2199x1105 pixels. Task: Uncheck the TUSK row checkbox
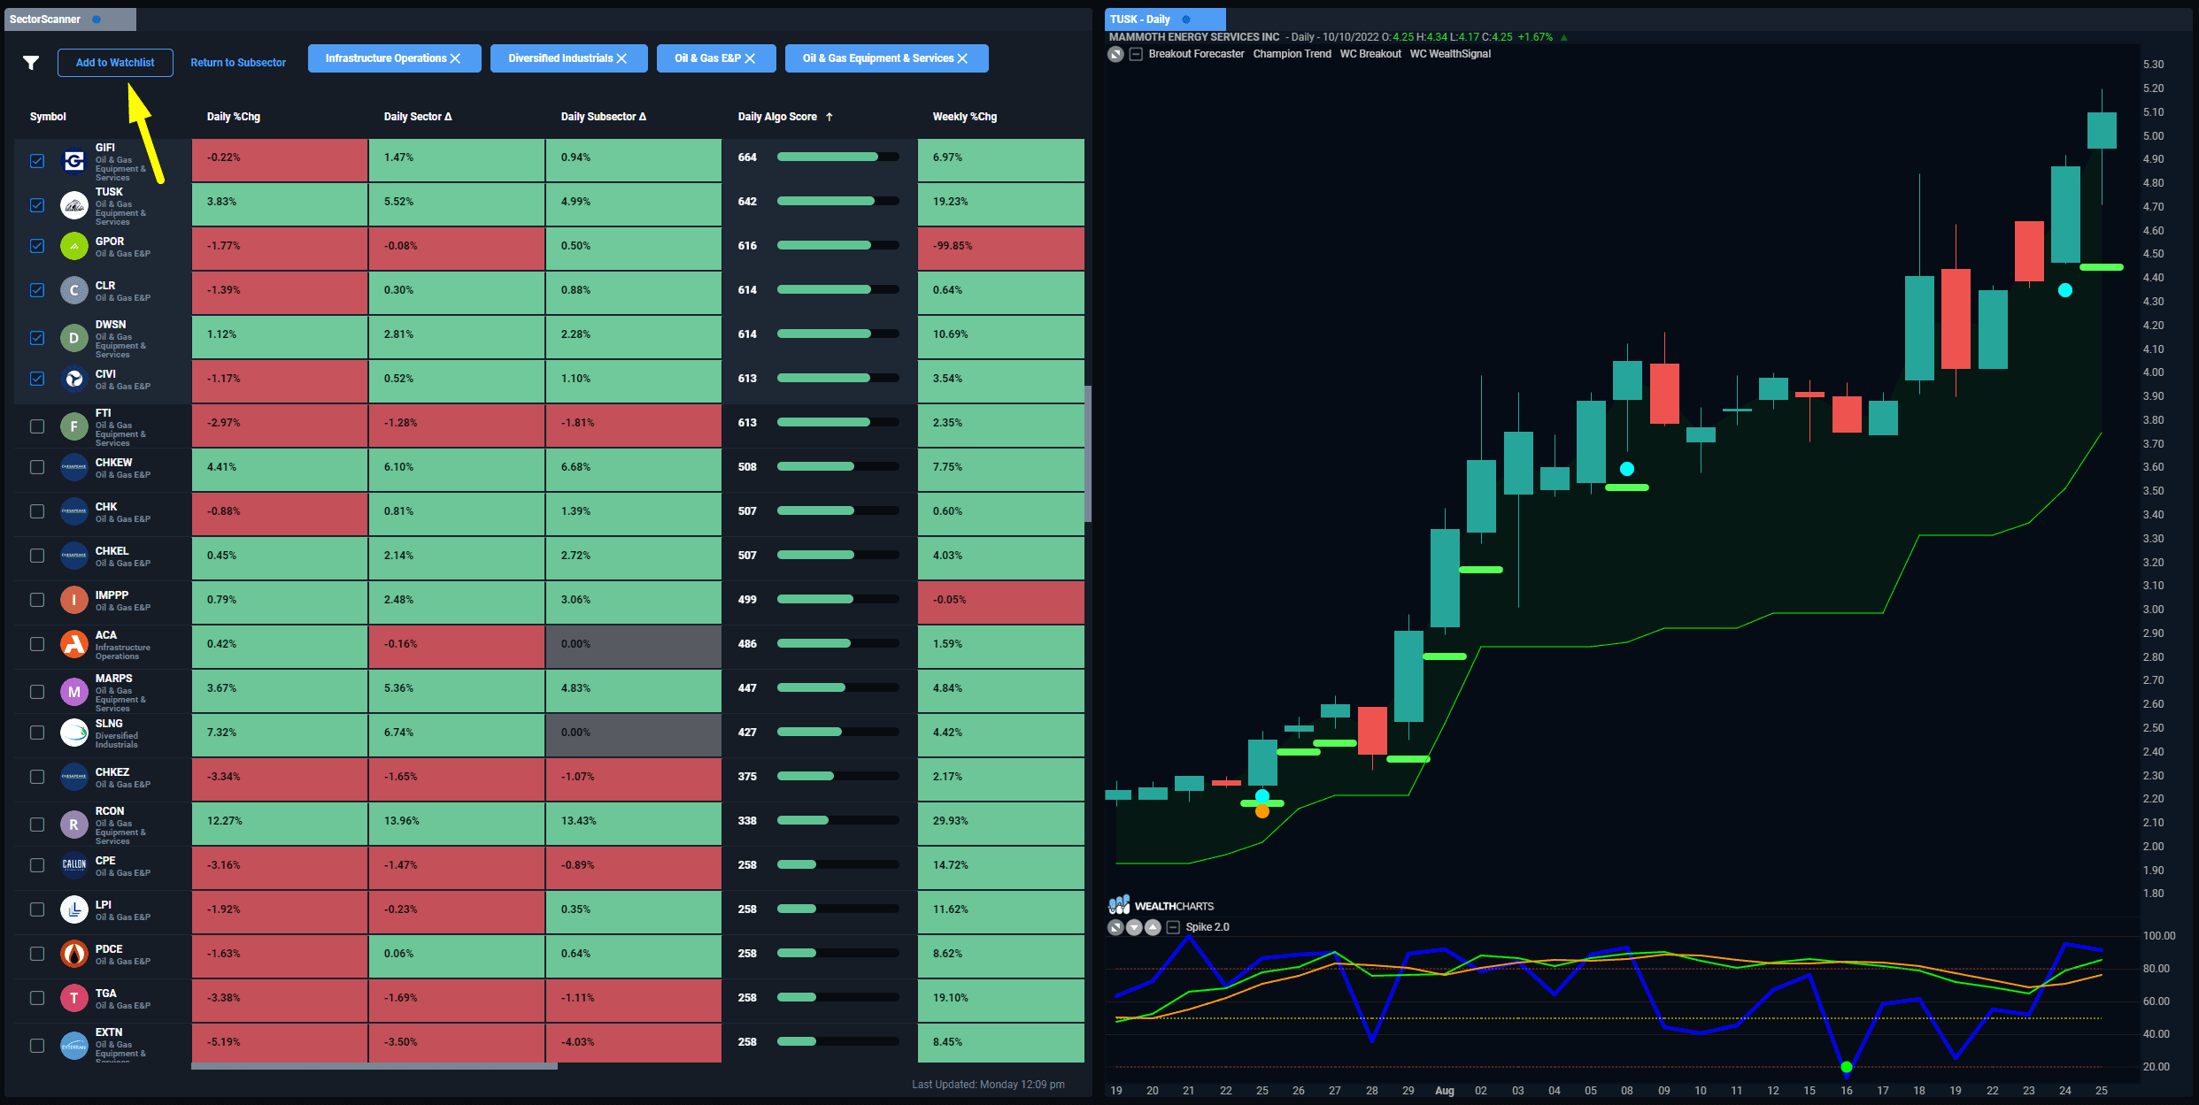pos(37,205)
